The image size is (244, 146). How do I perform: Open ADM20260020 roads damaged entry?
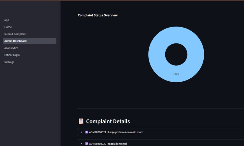pos(108,144)
